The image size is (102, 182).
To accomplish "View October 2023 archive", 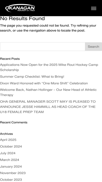I will 11,180.
